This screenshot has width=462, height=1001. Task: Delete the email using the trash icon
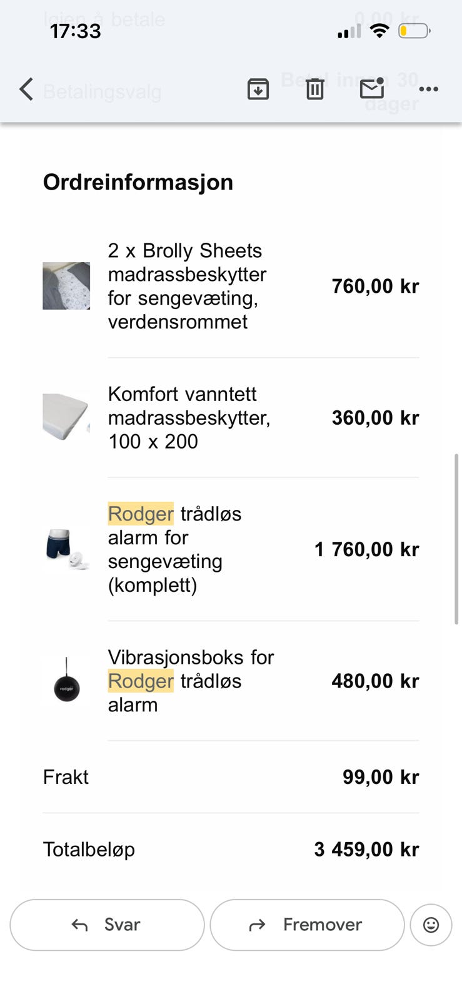coord(314,89)
